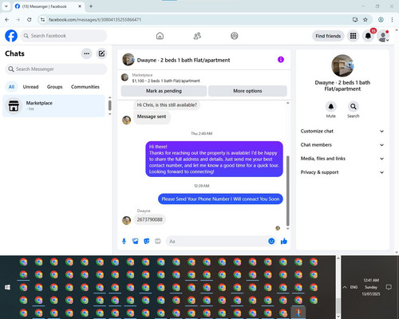Viewport: 399px width, 319px height.
Task: Click the Find friends button
Action: coord(328,36)
